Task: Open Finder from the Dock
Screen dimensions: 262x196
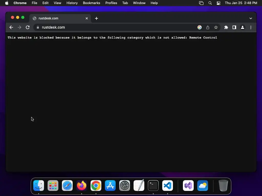Action: pyautogui.click(x=39, y=186)
